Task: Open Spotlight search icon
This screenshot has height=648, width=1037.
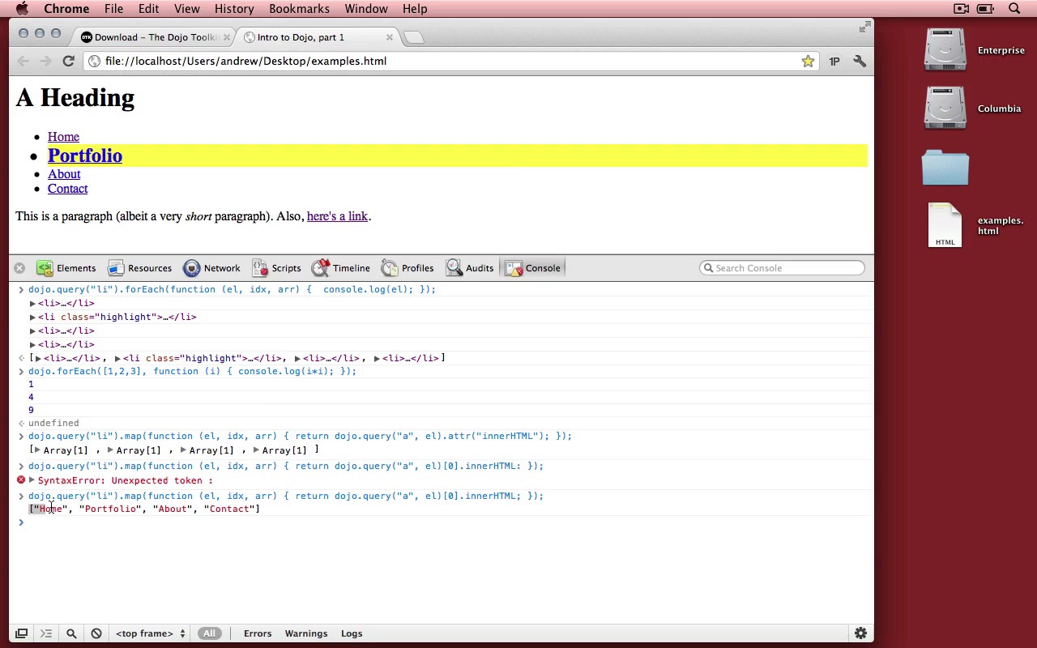Action: pos(1014,9)
